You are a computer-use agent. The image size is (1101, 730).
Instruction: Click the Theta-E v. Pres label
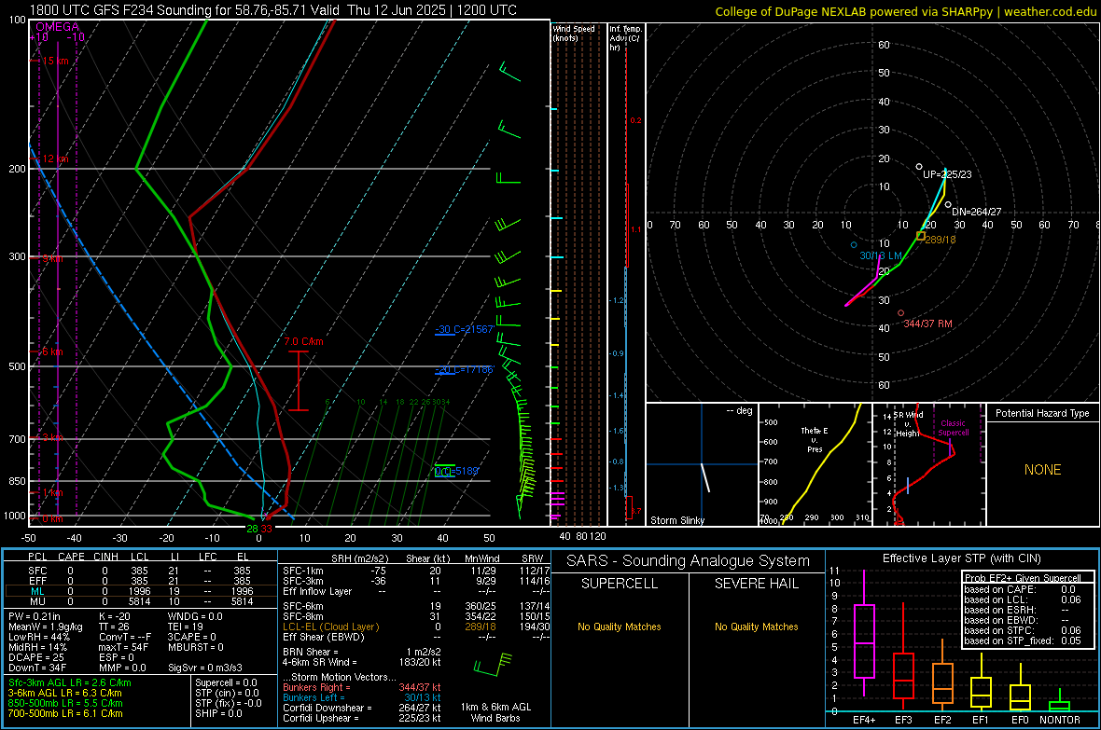click(815, 440)
